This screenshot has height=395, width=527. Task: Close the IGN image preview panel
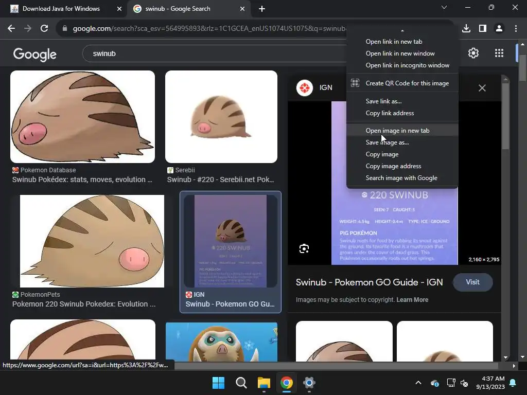[x=482, y=88]
